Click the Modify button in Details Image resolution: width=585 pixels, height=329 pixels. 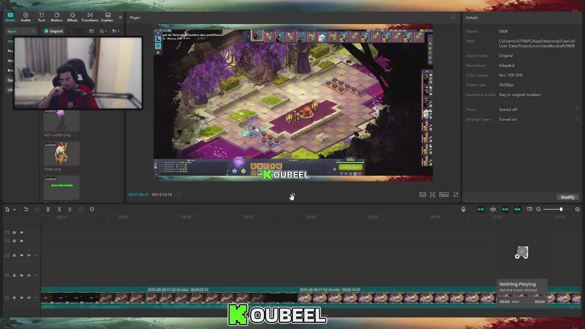point(567,197)
